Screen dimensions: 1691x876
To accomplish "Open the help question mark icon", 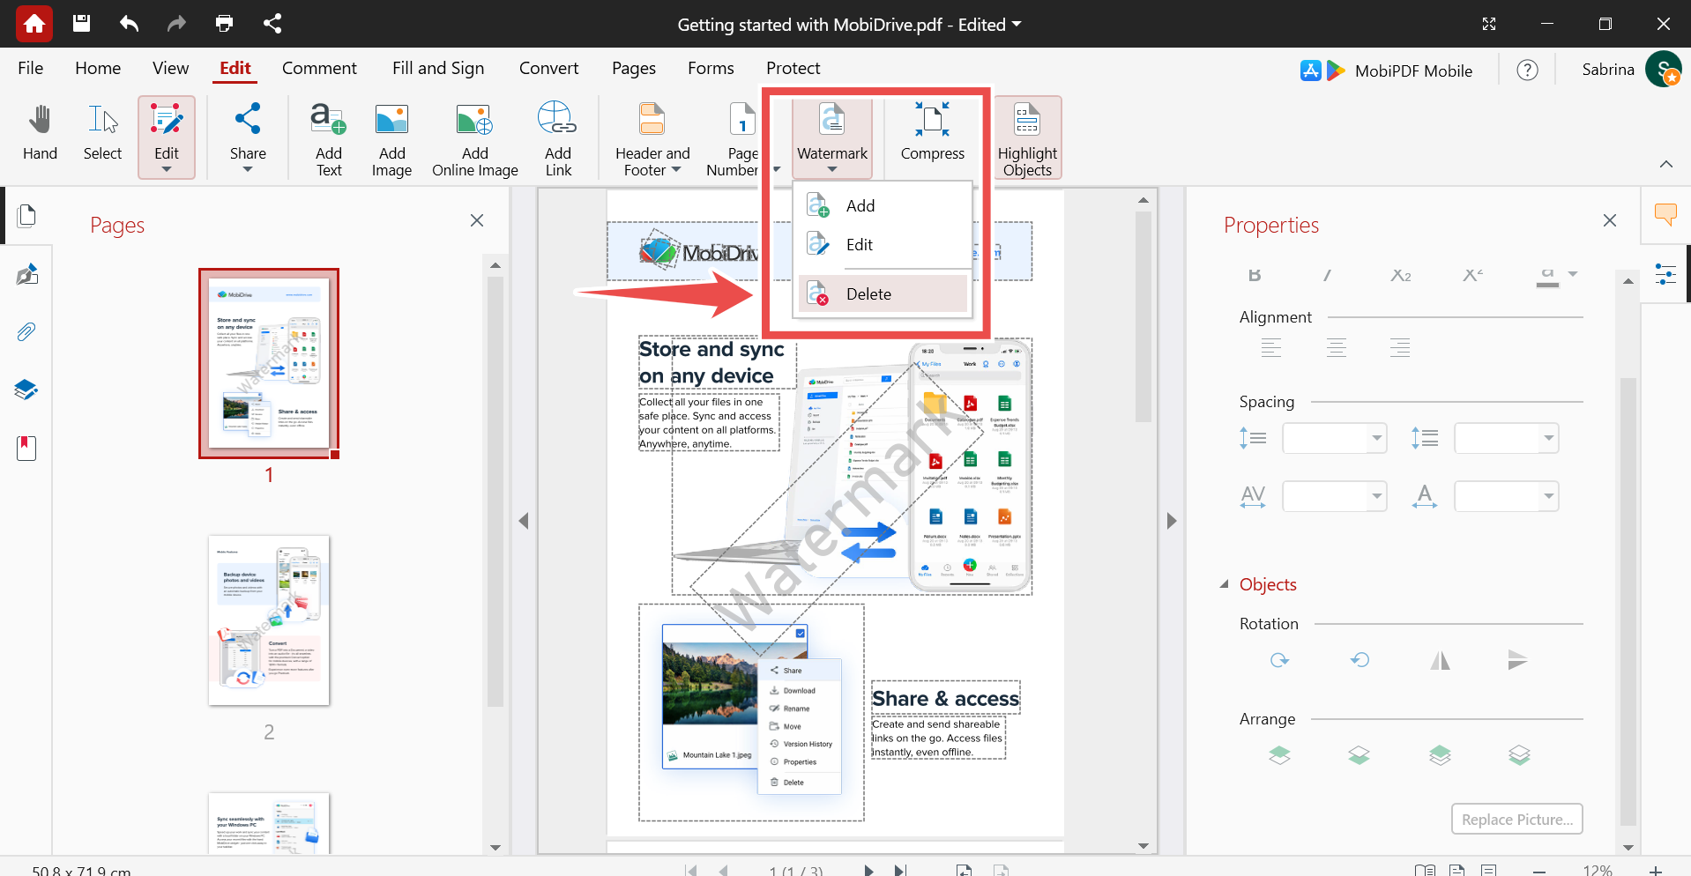I will point(1527,70).
